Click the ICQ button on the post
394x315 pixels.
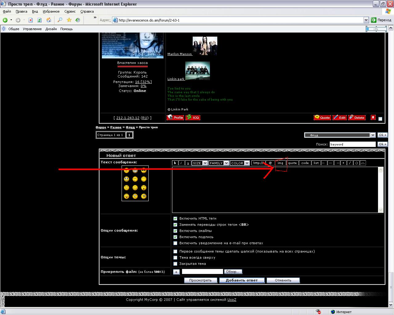click(x=193, y=118)
